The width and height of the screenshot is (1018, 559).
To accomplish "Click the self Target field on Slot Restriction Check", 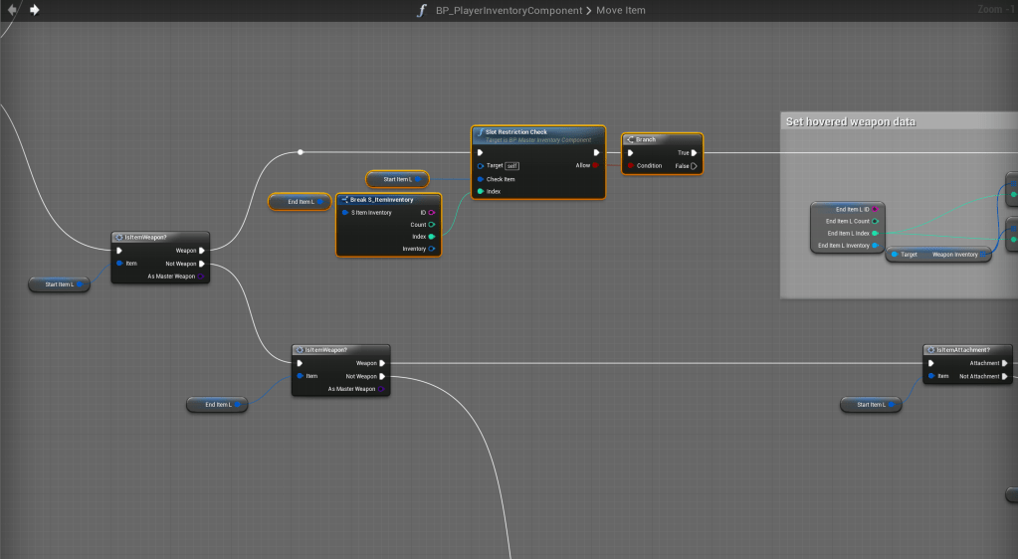I will [511, 166].
